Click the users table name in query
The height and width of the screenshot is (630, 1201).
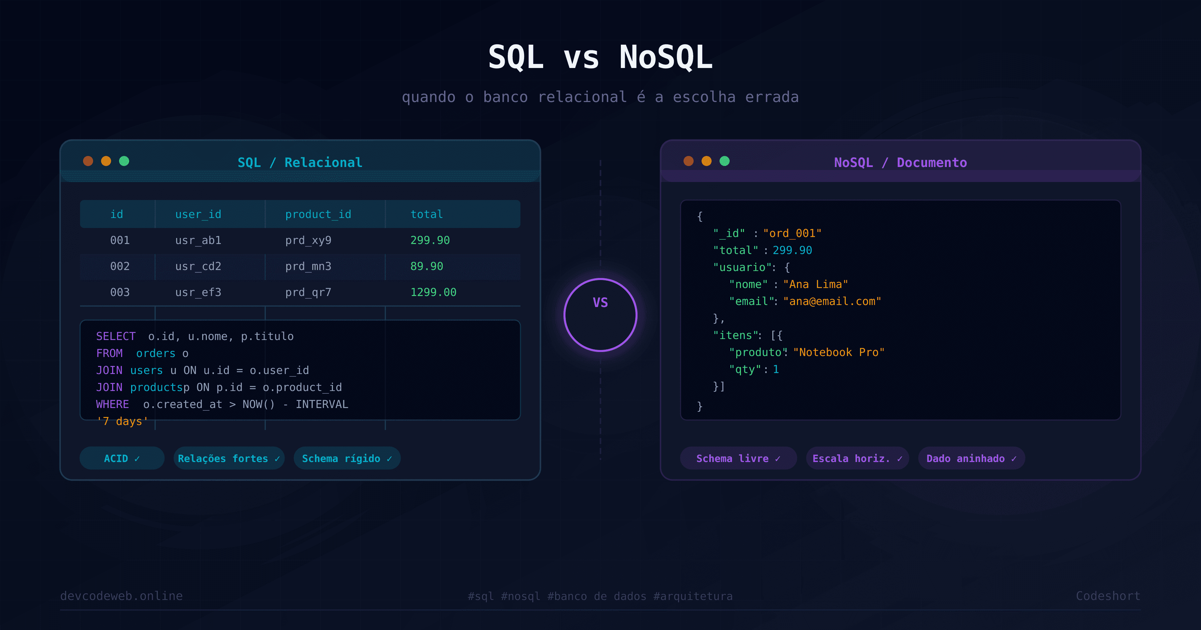click(x=146, y=370)
